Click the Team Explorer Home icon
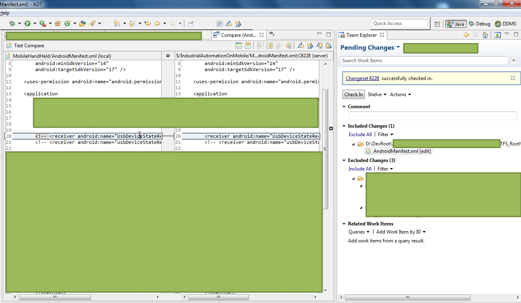Image resolution: width=521 pixels, height=303 pixels. 485,35
